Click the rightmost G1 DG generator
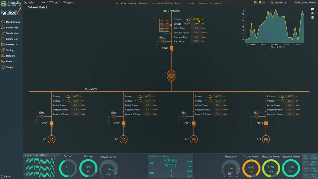Viewport: 318px width, 179px height. (x=266, y=139)
